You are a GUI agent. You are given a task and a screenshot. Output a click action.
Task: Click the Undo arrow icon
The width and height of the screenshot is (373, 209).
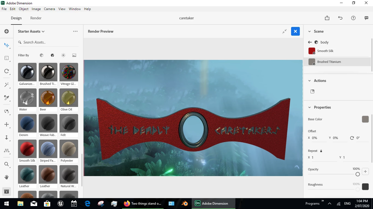pyautogui.click(x=340, y=18)
